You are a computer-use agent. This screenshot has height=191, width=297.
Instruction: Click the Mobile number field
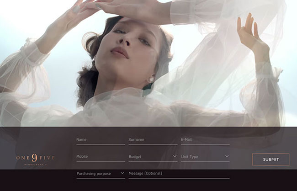point(101,157)
